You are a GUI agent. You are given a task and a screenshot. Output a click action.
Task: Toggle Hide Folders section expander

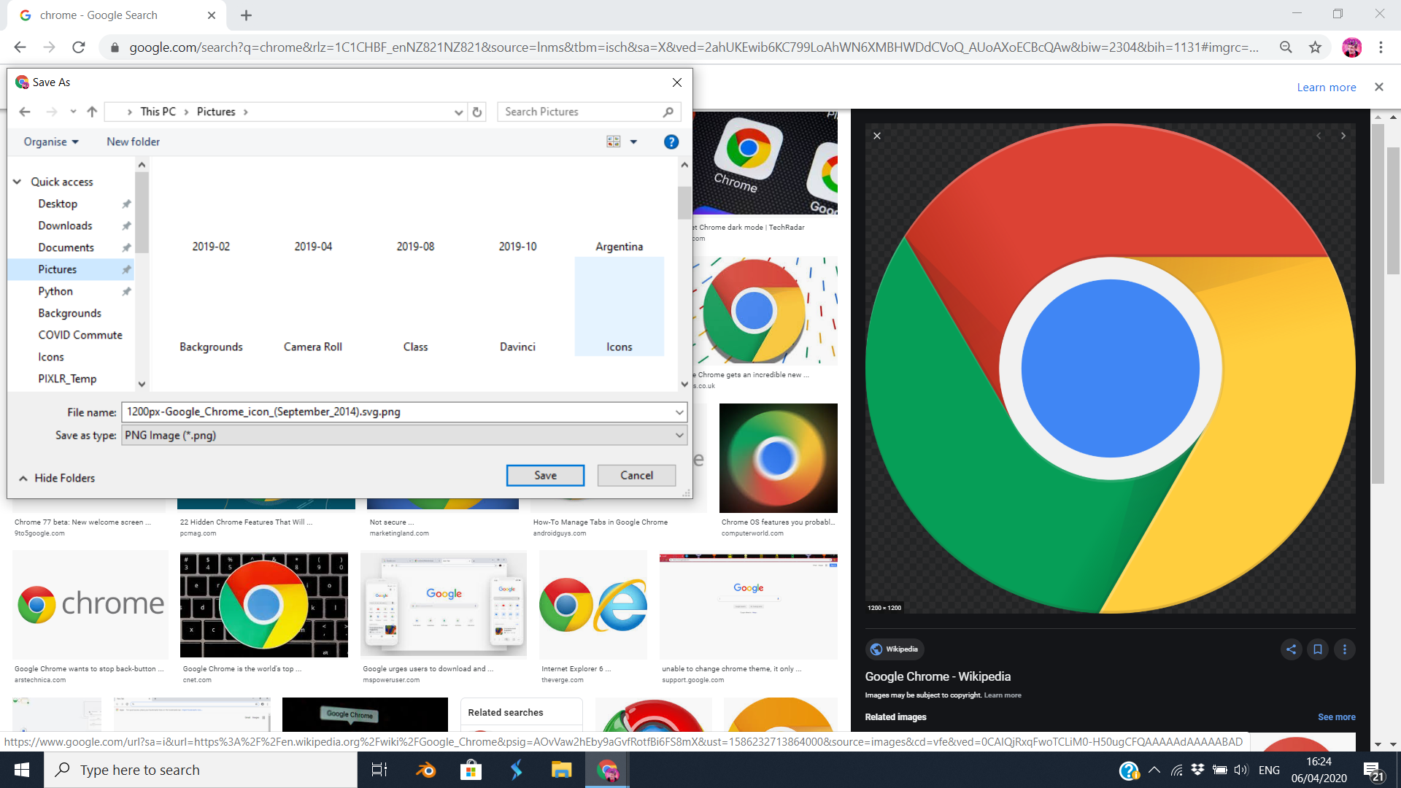tap(22, 478)
